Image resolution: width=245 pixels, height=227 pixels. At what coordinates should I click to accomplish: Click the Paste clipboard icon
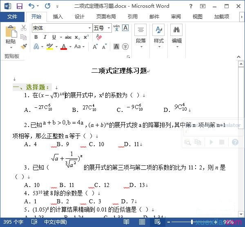11,32
